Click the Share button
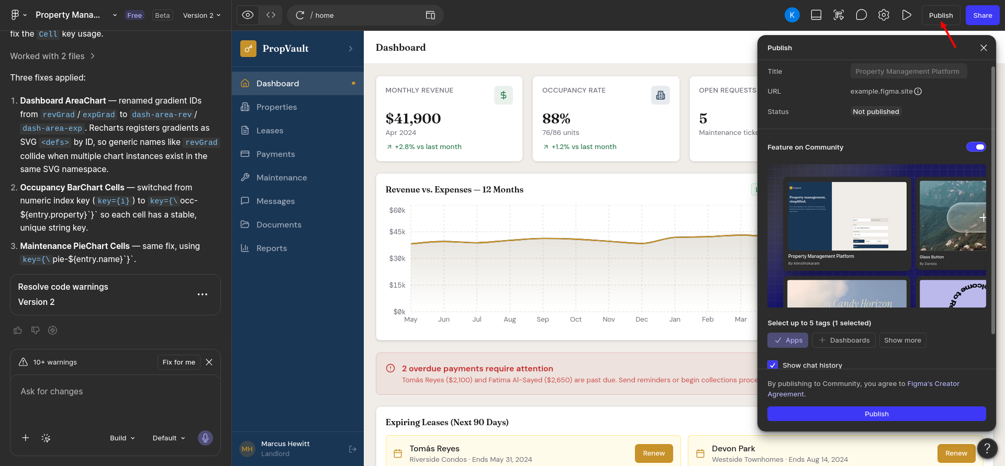1005x466 pixels. click(x=982, y=15)
